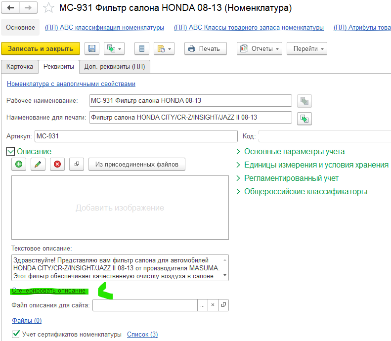391x341 pixels.
Task: Add item to favorites with star icon
Action: point(48,8)
